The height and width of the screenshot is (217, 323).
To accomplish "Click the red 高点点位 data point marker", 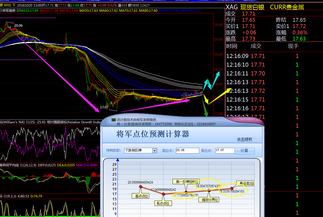I will tap(141, 187).
